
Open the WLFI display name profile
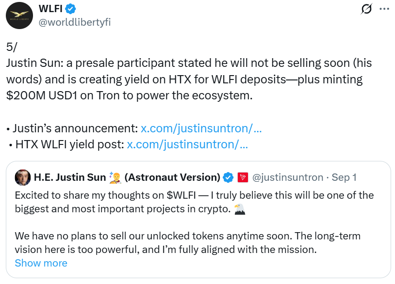coord(50,9)
